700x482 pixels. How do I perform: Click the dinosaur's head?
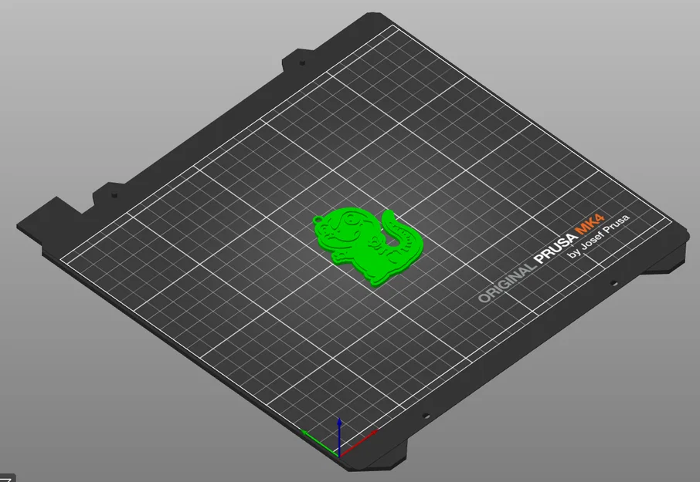pyautogui.click(x=348, y=224)
